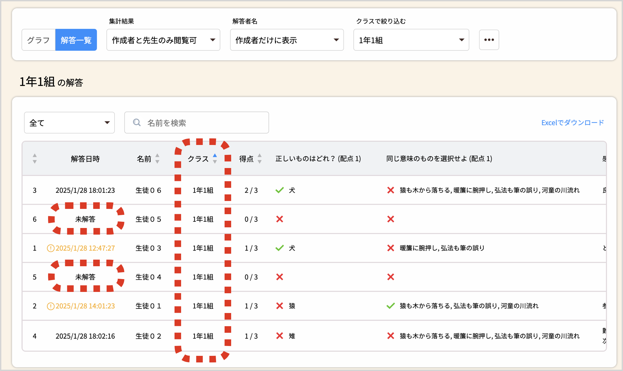Click the answer 雉 in 生徒０２'s row
Screen dimensions: 623x371
pyautogui.click(x=292, y=336)
